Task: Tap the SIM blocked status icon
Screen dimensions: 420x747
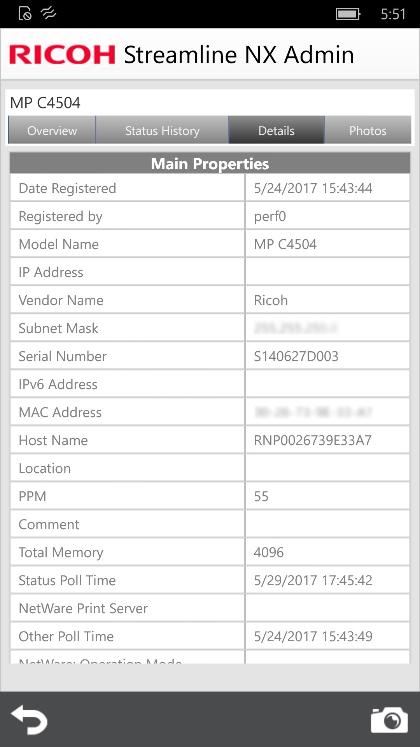Action: [x=25, y=14]
